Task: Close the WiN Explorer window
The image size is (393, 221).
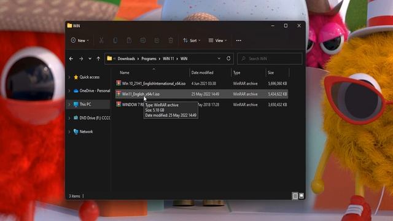Action: coord(299,26)
